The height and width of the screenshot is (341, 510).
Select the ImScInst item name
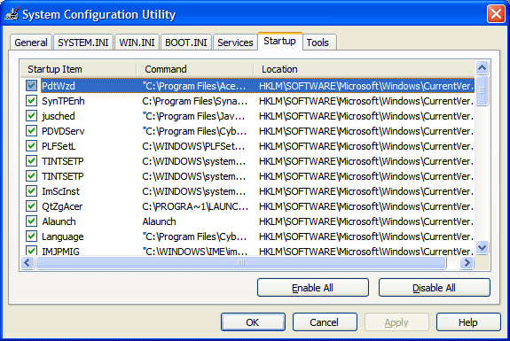click(x=60, y=191)
